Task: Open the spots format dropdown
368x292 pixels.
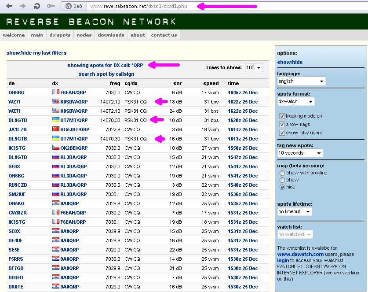Action: 295,102
